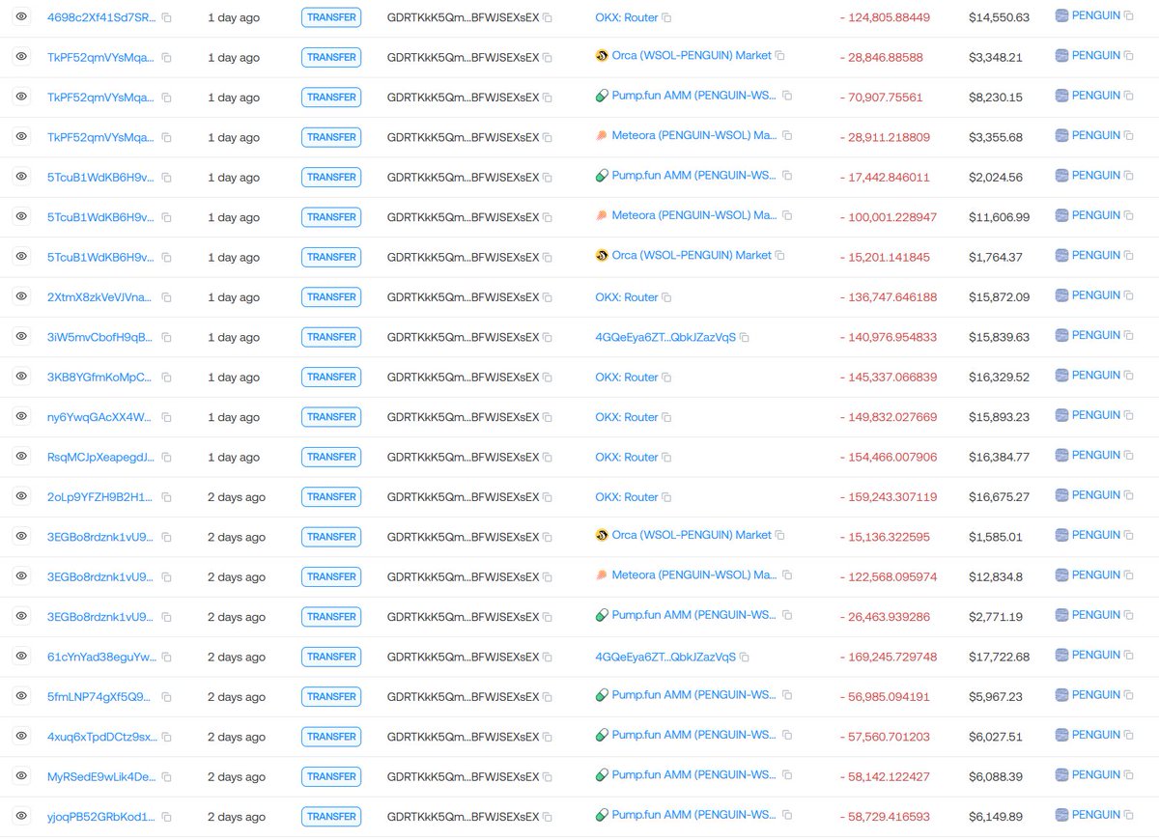Copy PENGUIN token address in the $14,550.63 row

coord(1129,15)
